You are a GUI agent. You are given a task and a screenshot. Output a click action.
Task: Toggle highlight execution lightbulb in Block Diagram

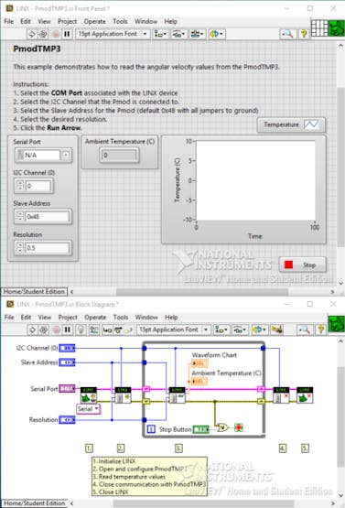pos(81,330)
